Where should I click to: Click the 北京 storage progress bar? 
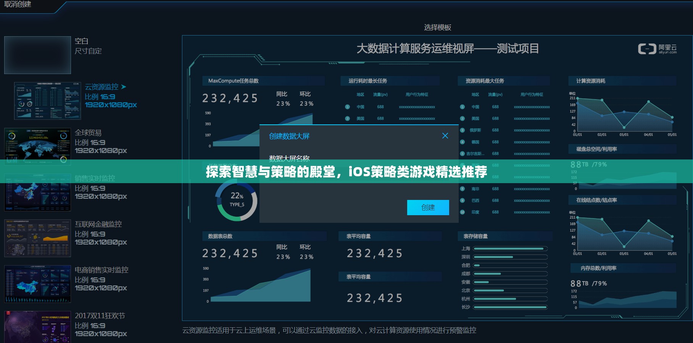click(511, 290)
